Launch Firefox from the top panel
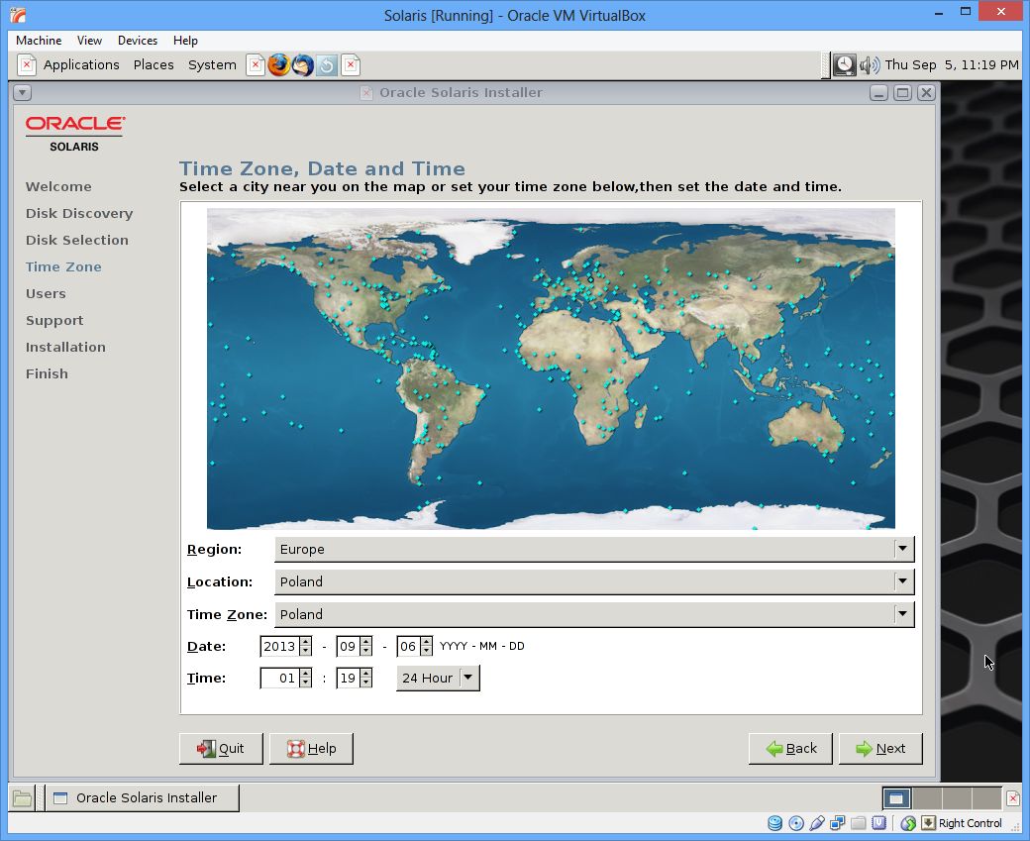 coord(278,65)
